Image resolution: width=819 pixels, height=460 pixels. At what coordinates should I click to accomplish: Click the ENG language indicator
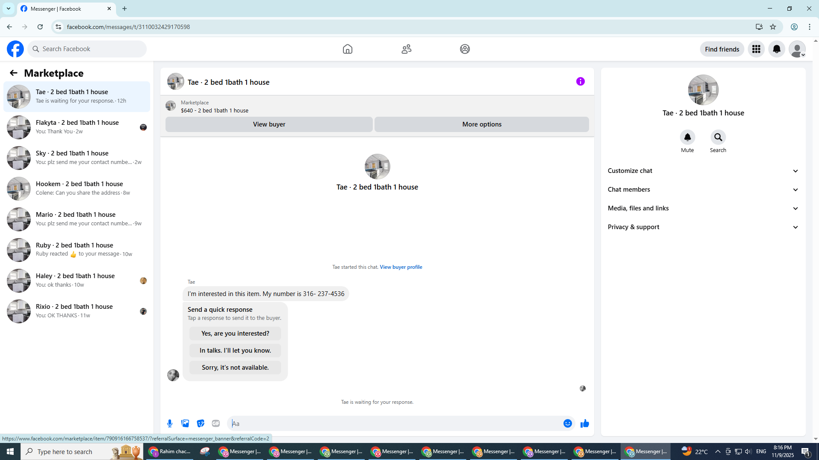(761, 451)
